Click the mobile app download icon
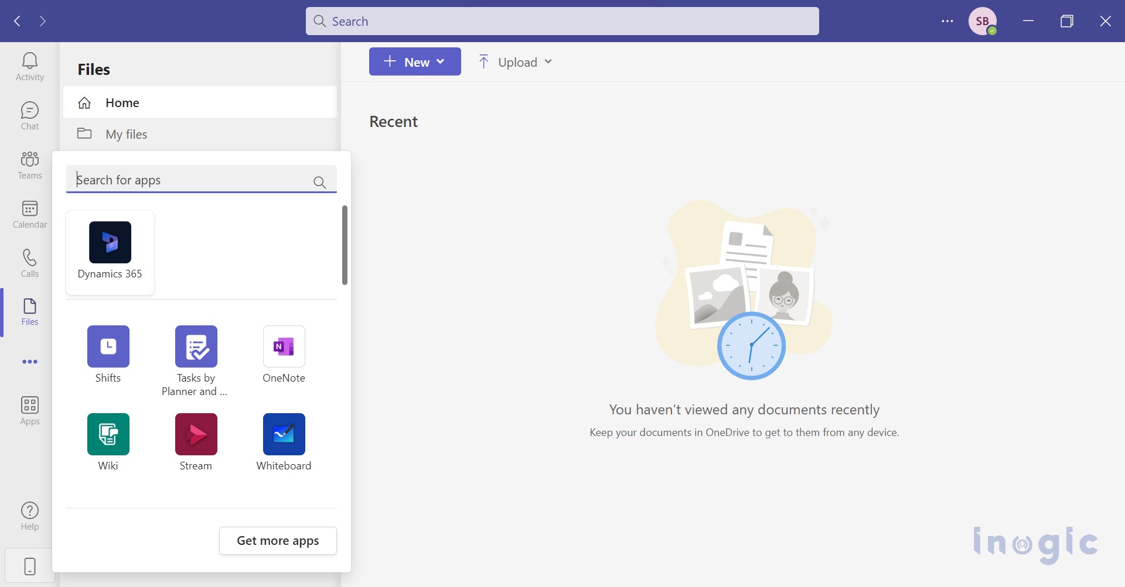The height and width of the screenshot is (587, 1125). coord(30,566)
